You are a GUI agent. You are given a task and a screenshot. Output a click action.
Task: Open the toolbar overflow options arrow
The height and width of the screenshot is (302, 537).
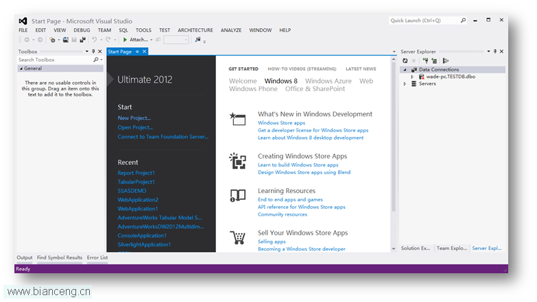click(204, 42)
